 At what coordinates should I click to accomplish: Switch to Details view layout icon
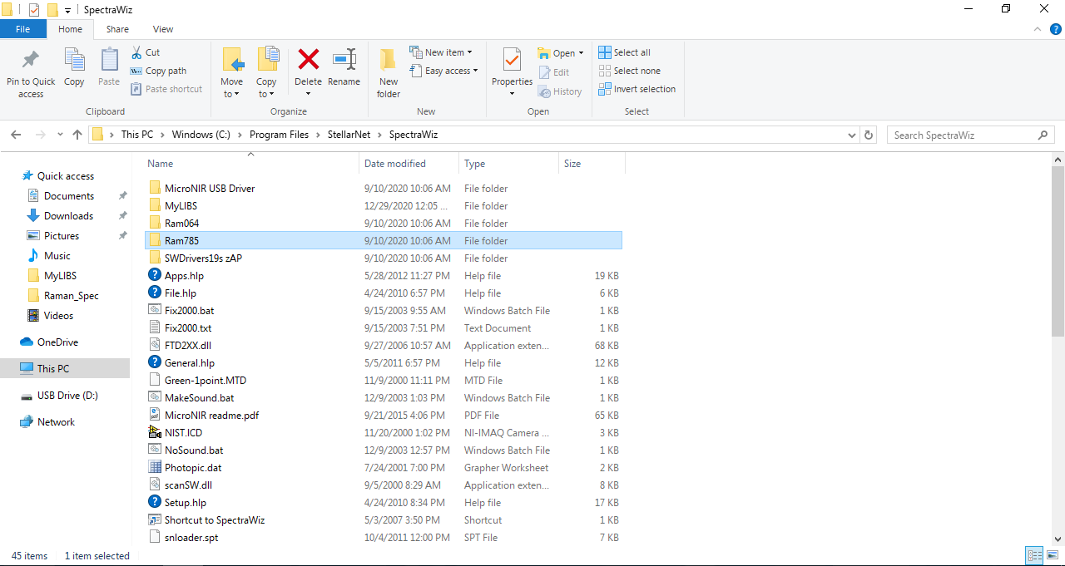[x=1035, y=556]
